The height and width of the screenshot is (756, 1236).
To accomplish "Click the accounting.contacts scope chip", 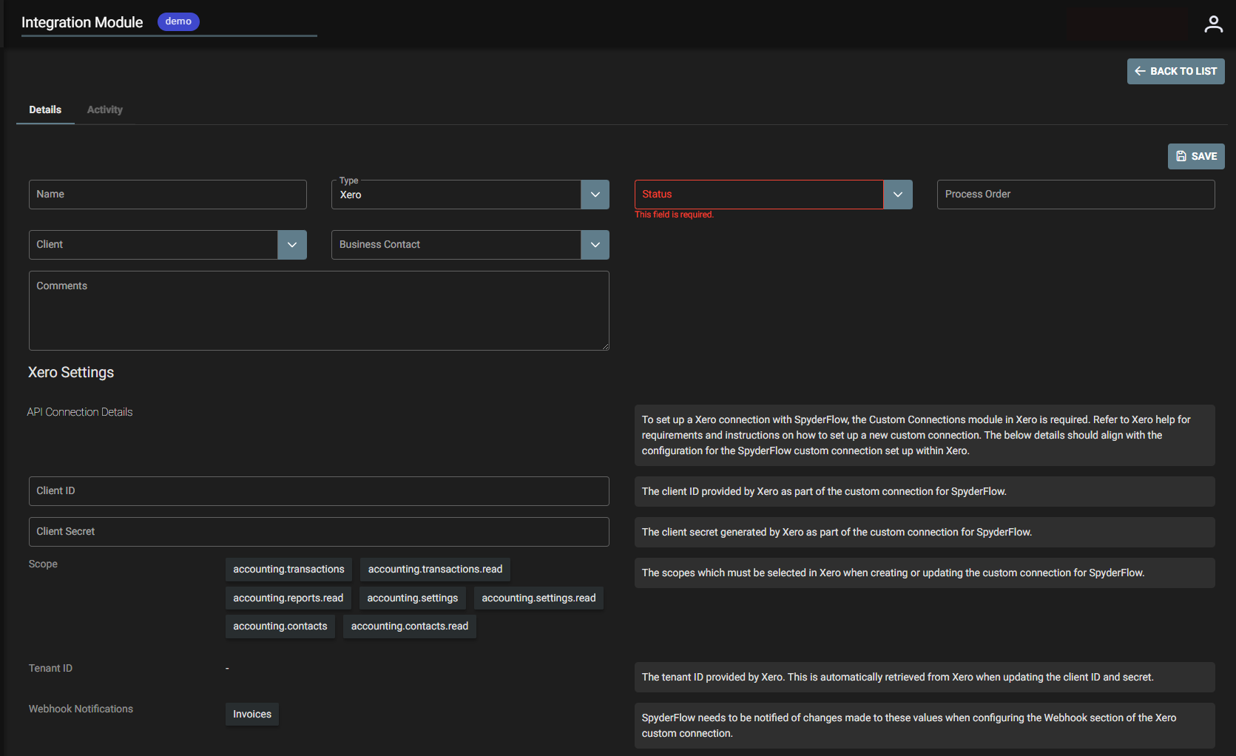I will click(280, 627).
